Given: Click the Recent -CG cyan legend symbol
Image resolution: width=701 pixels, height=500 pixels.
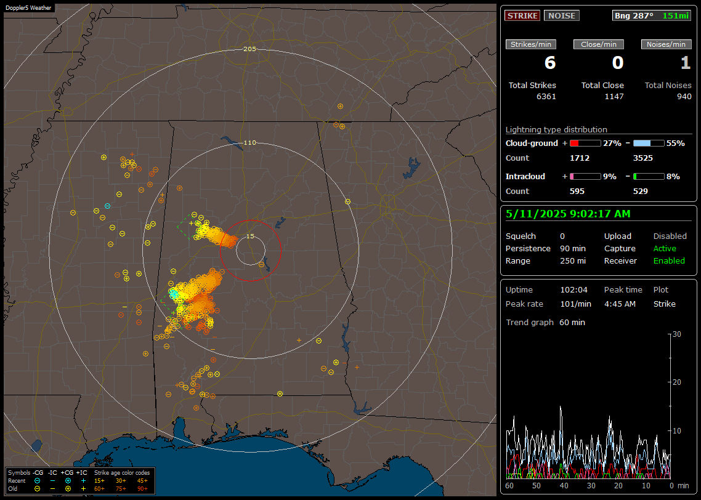Looking at the screenshot, I should [x=37, y=481].
